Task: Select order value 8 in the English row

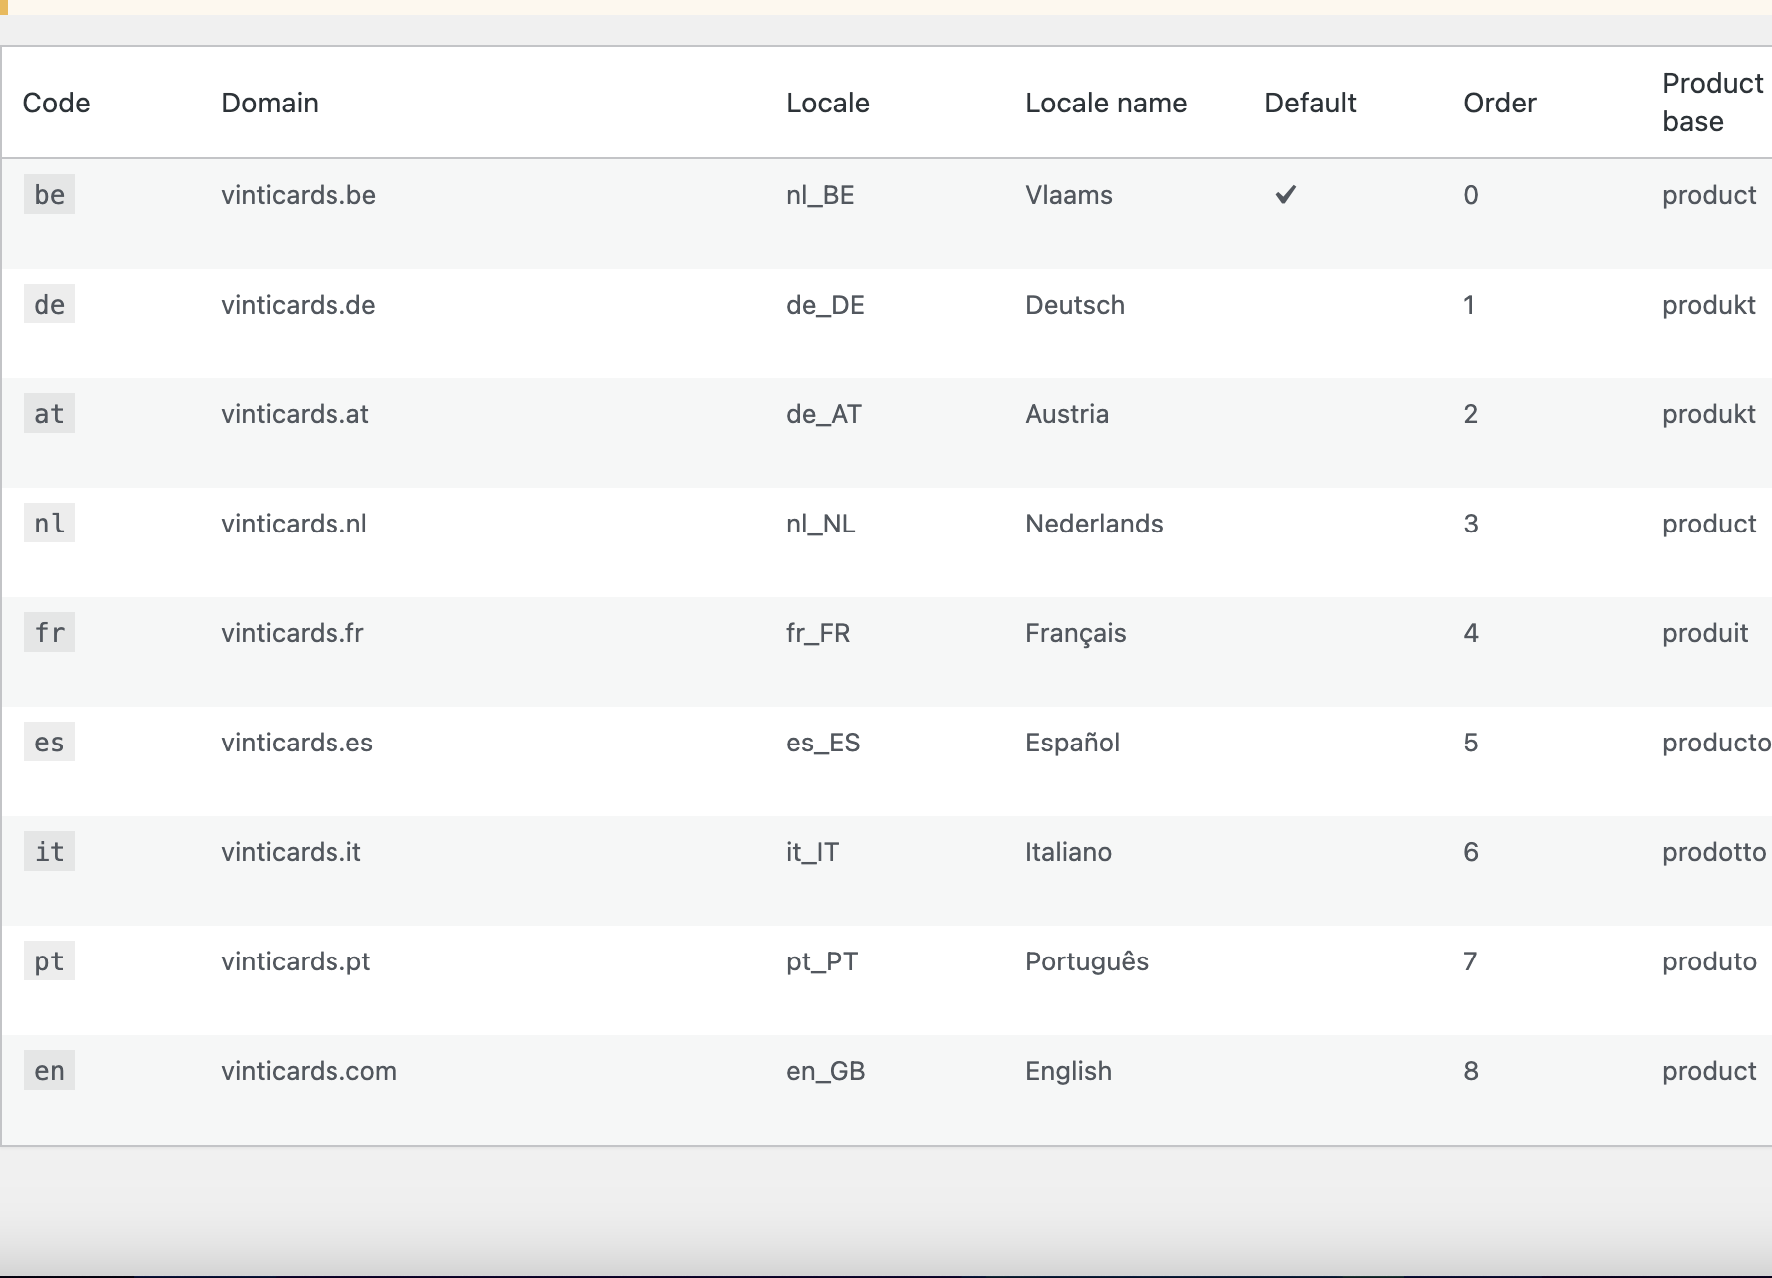Action: (1471, 1071)
